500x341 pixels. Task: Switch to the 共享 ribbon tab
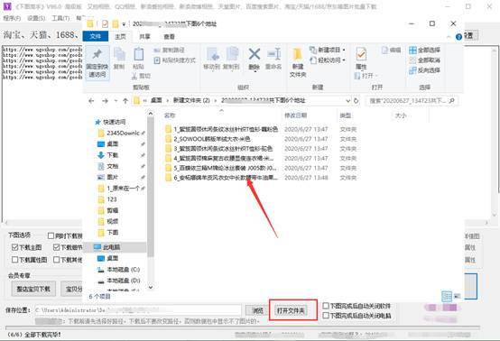click(144, 37)
